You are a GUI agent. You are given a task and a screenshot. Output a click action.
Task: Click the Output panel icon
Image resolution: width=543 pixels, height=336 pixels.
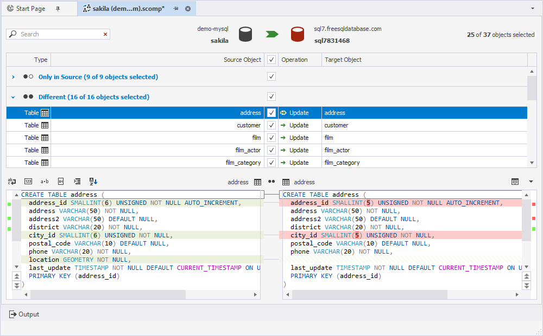click(13, 314)
